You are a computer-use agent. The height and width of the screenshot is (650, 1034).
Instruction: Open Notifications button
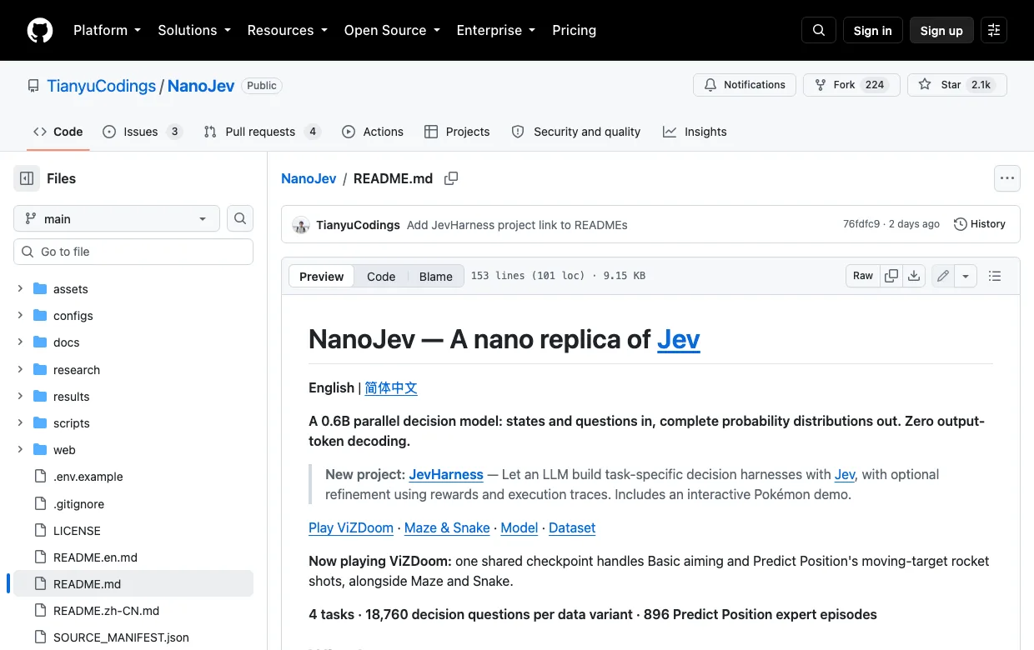point(745,85)
